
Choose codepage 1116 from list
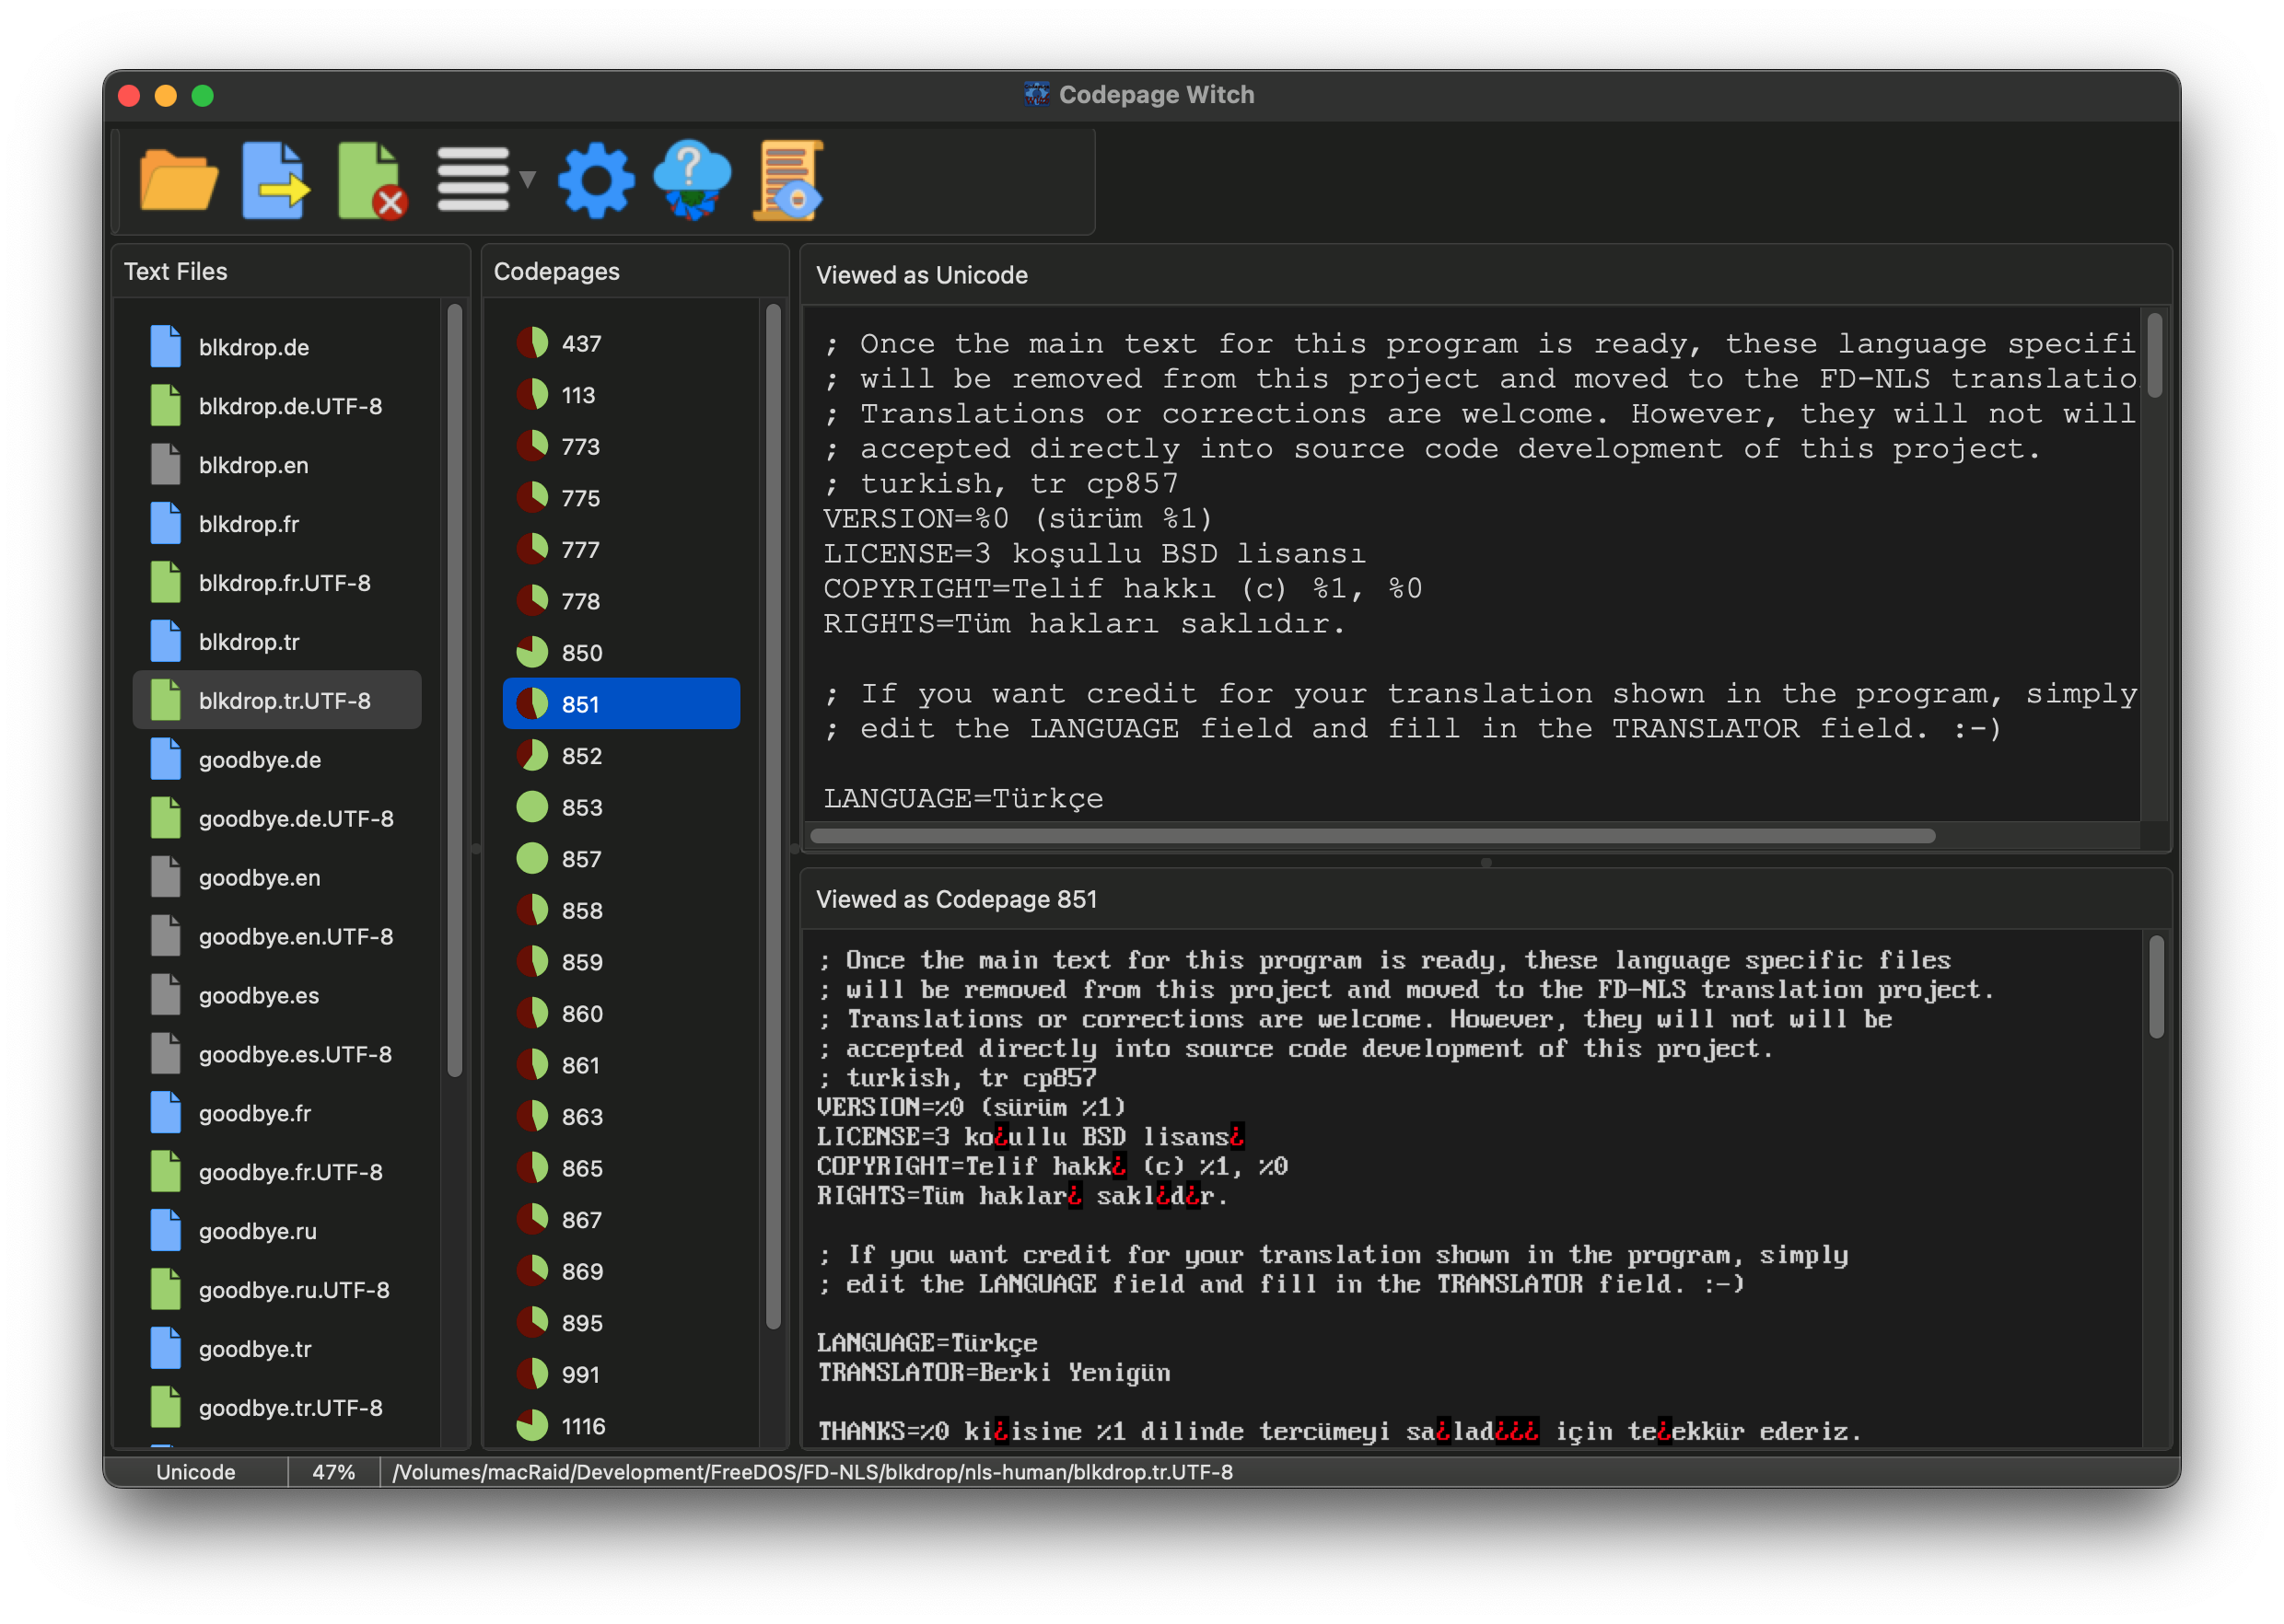583,1426
